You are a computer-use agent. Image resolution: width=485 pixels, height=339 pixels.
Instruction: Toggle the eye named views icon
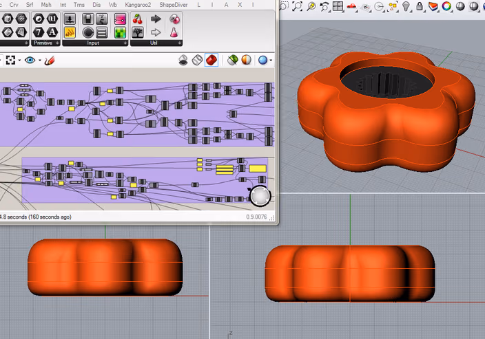tap(30, 61)
